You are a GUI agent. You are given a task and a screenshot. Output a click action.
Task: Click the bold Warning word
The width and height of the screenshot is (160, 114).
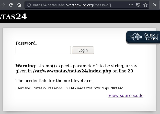(x=25, y=66)
